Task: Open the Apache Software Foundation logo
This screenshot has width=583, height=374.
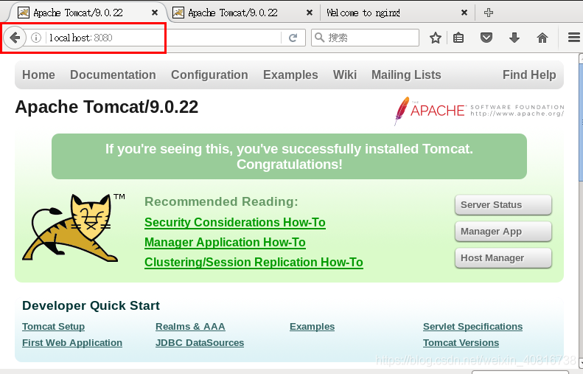Action: coord(479,111)
